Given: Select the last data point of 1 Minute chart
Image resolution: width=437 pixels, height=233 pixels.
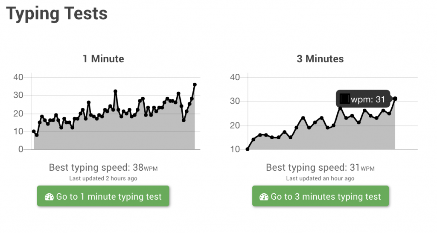Looking at the screenshot, I should [x=195, y=84].
